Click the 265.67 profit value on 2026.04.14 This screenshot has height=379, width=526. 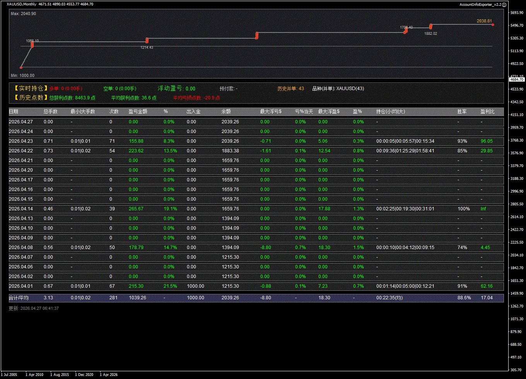[x=136, y=209]
